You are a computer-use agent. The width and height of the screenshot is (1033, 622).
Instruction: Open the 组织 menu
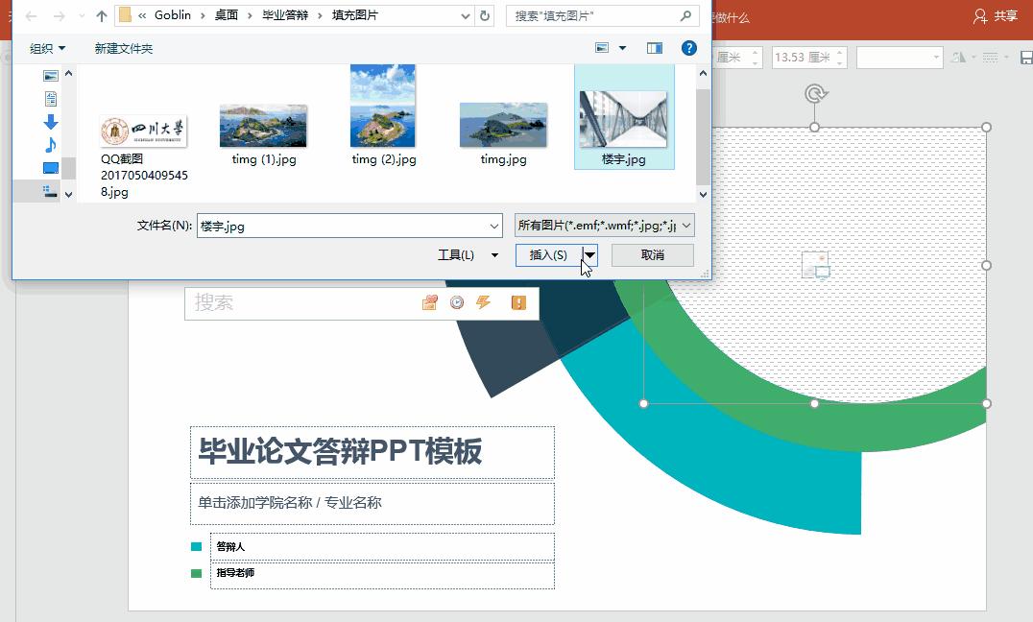point(47,48)
